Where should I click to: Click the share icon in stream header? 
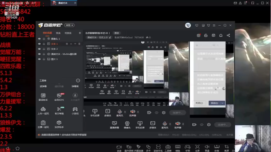[x=228, y=35]
